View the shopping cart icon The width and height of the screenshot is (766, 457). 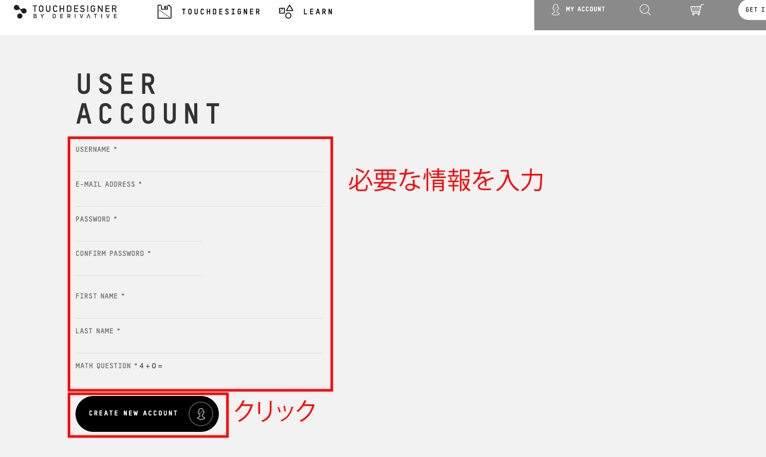tap(697, 10)
